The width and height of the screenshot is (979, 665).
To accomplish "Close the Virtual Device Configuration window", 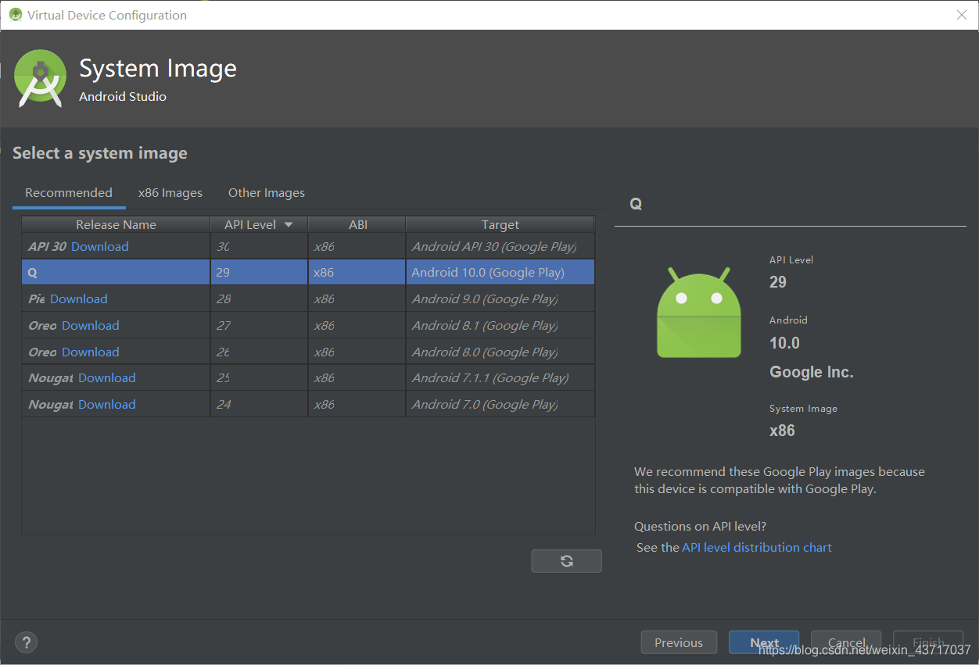I will pos(962,15).
